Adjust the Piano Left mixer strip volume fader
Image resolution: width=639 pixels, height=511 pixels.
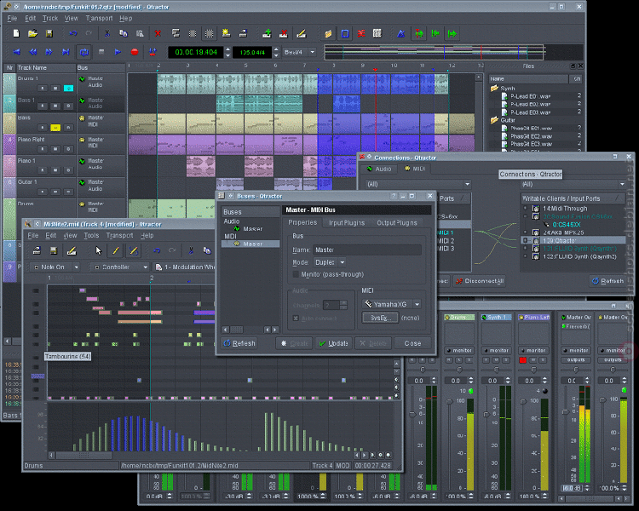click(x=523, y=402)
